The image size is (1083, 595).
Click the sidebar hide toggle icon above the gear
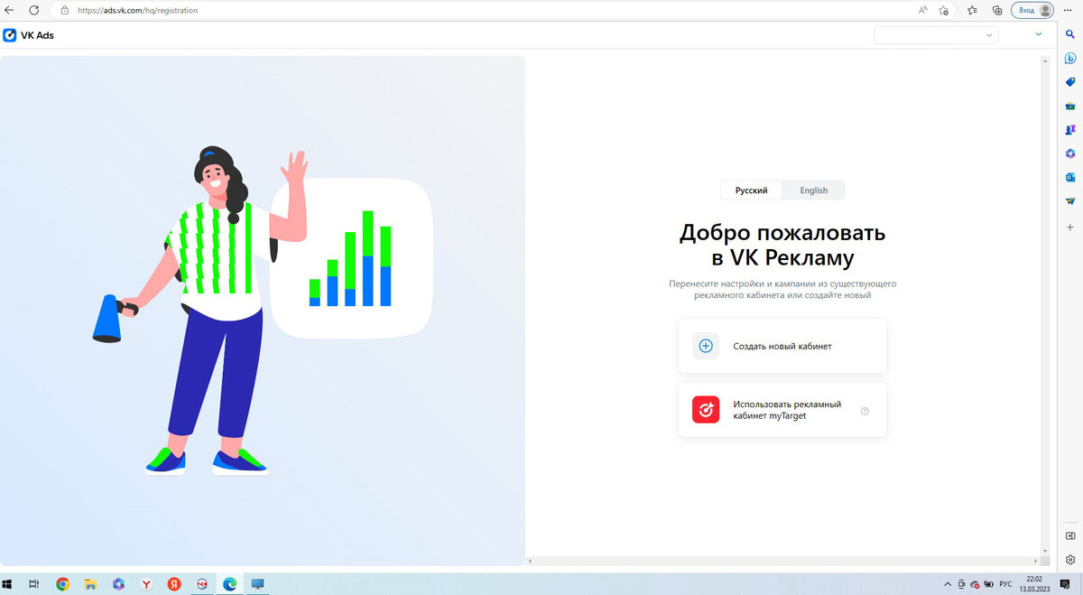[x=1070, y=535]
